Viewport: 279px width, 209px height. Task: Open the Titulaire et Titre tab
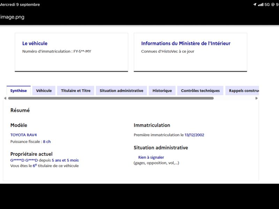tap(76, 91)
